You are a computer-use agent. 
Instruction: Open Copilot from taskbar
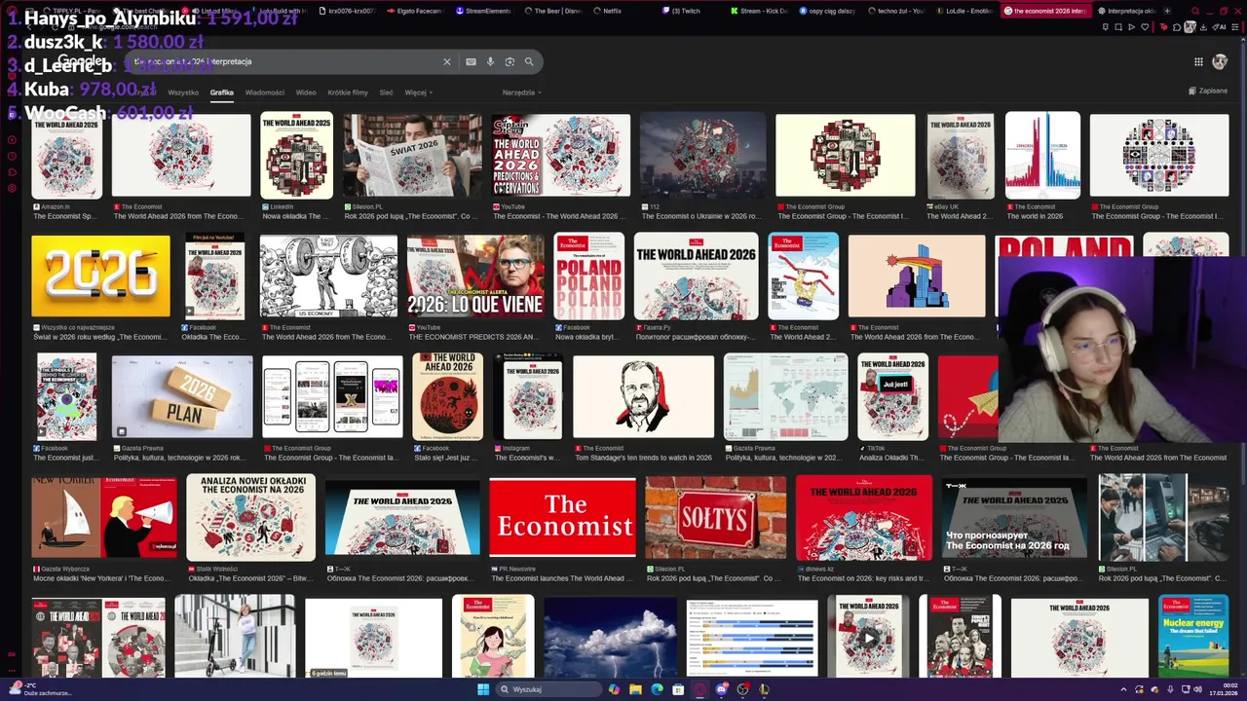(x=614, y=689)
